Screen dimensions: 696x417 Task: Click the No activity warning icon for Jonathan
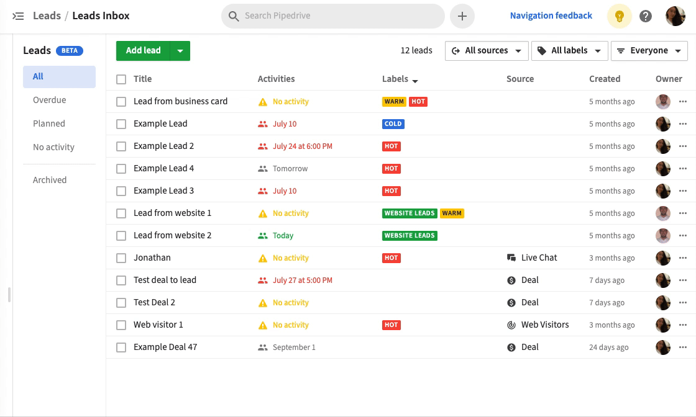pos(264,258)
